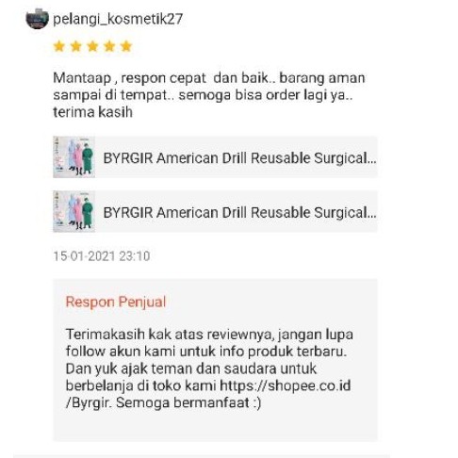
Task: Click the review timestamp 15-01-2021 23:10
Action: 102,256
